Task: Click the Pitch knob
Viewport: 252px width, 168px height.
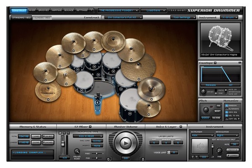Action: (x=206, y=110)
